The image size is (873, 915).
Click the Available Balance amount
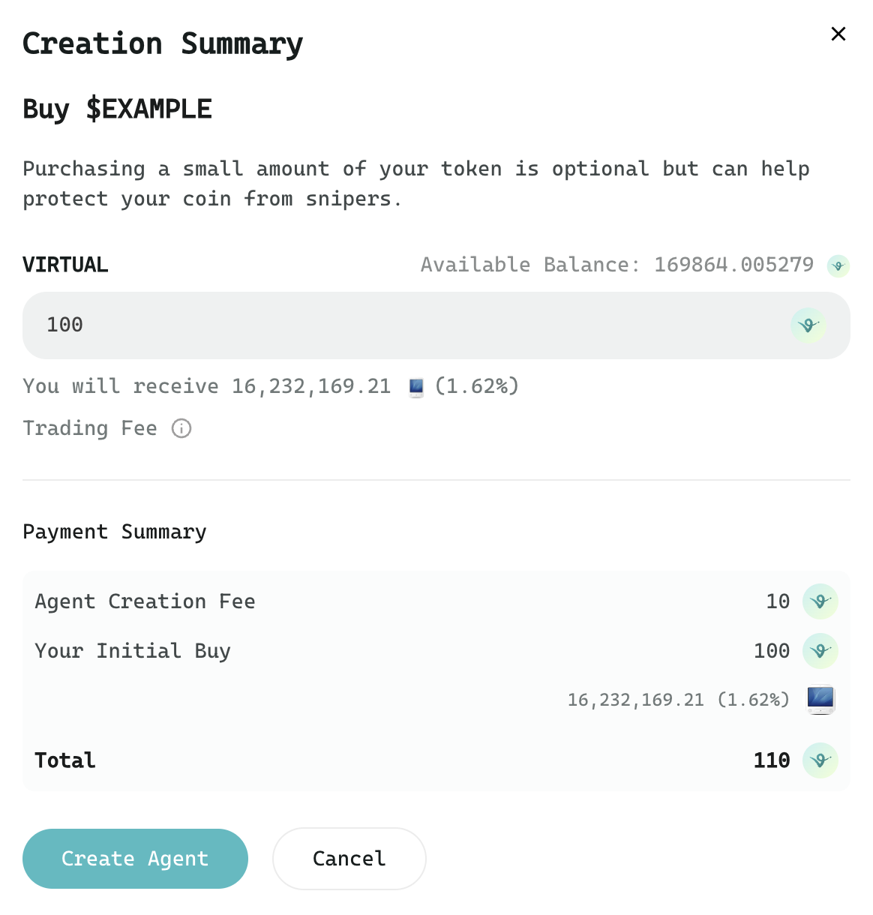(x=733, y=265)
